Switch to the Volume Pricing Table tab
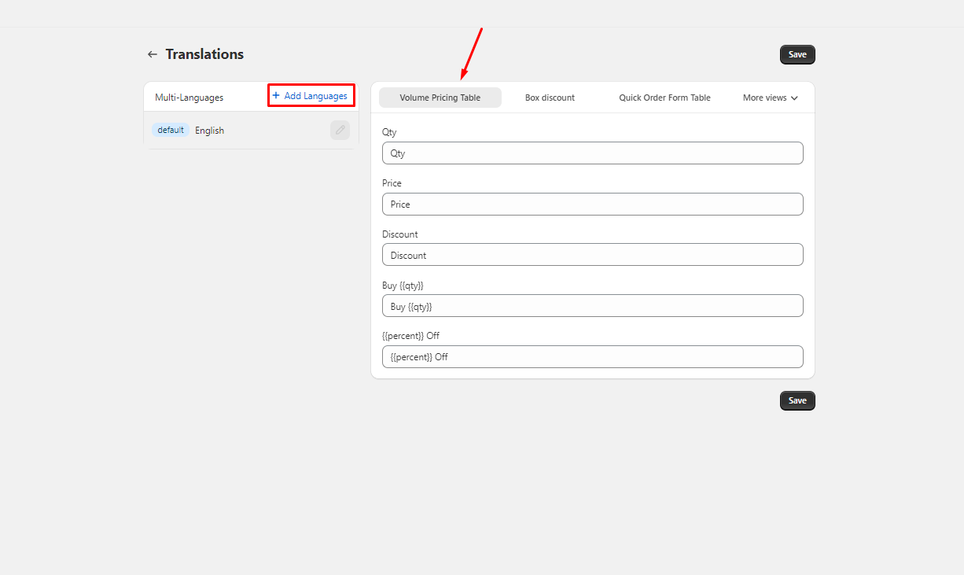This screenshot has width=964, height=575. tap(440, 98)
